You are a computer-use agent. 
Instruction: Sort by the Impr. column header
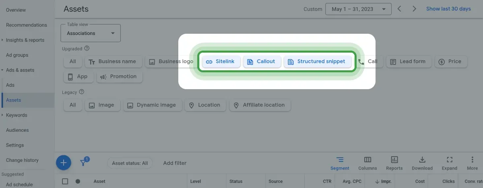pyautogui.click(x=383, y=181)
